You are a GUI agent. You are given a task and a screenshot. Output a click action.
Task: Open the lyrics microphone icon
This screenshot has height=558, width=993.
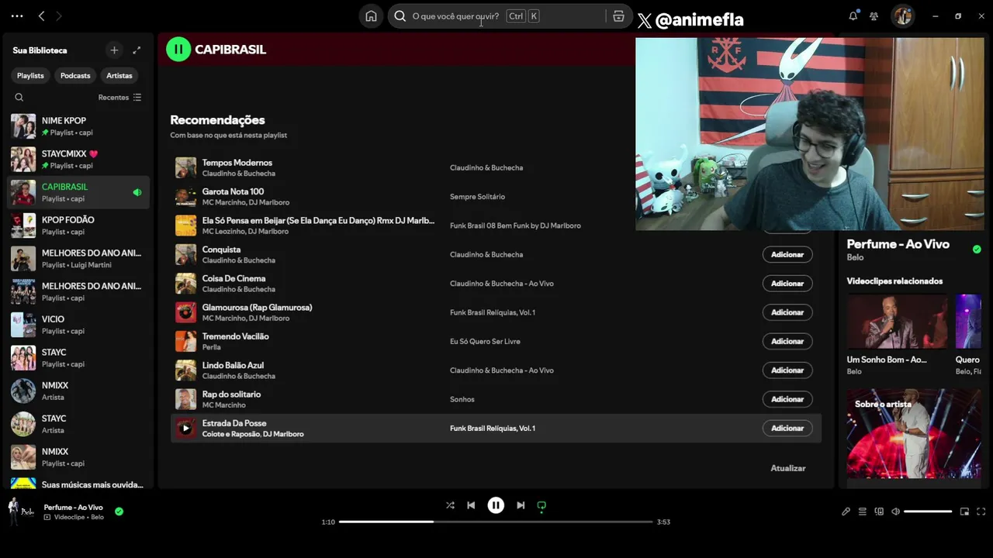[846, 511]
